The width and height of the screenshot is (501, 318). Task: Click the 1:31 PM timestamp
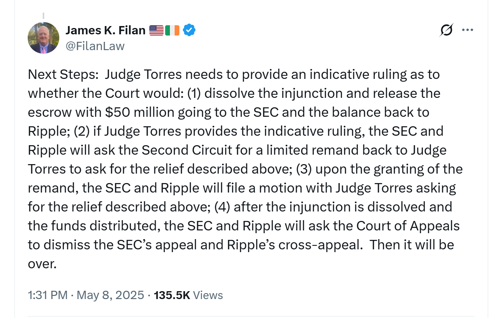click(x=47, y=295)
